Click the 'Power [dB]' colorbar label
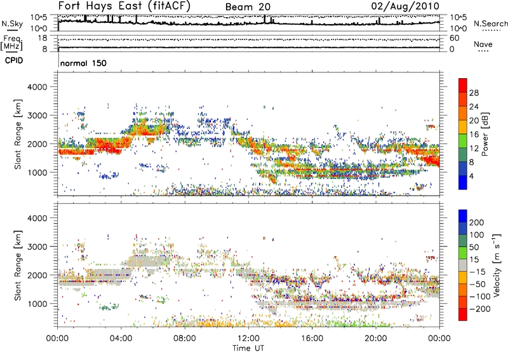The height and width of the screenshot is (352, 508). coord(485,134)
